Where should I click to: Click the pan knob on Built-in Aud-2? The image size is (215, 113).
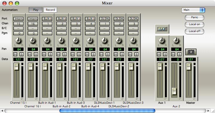coord(62,41)
